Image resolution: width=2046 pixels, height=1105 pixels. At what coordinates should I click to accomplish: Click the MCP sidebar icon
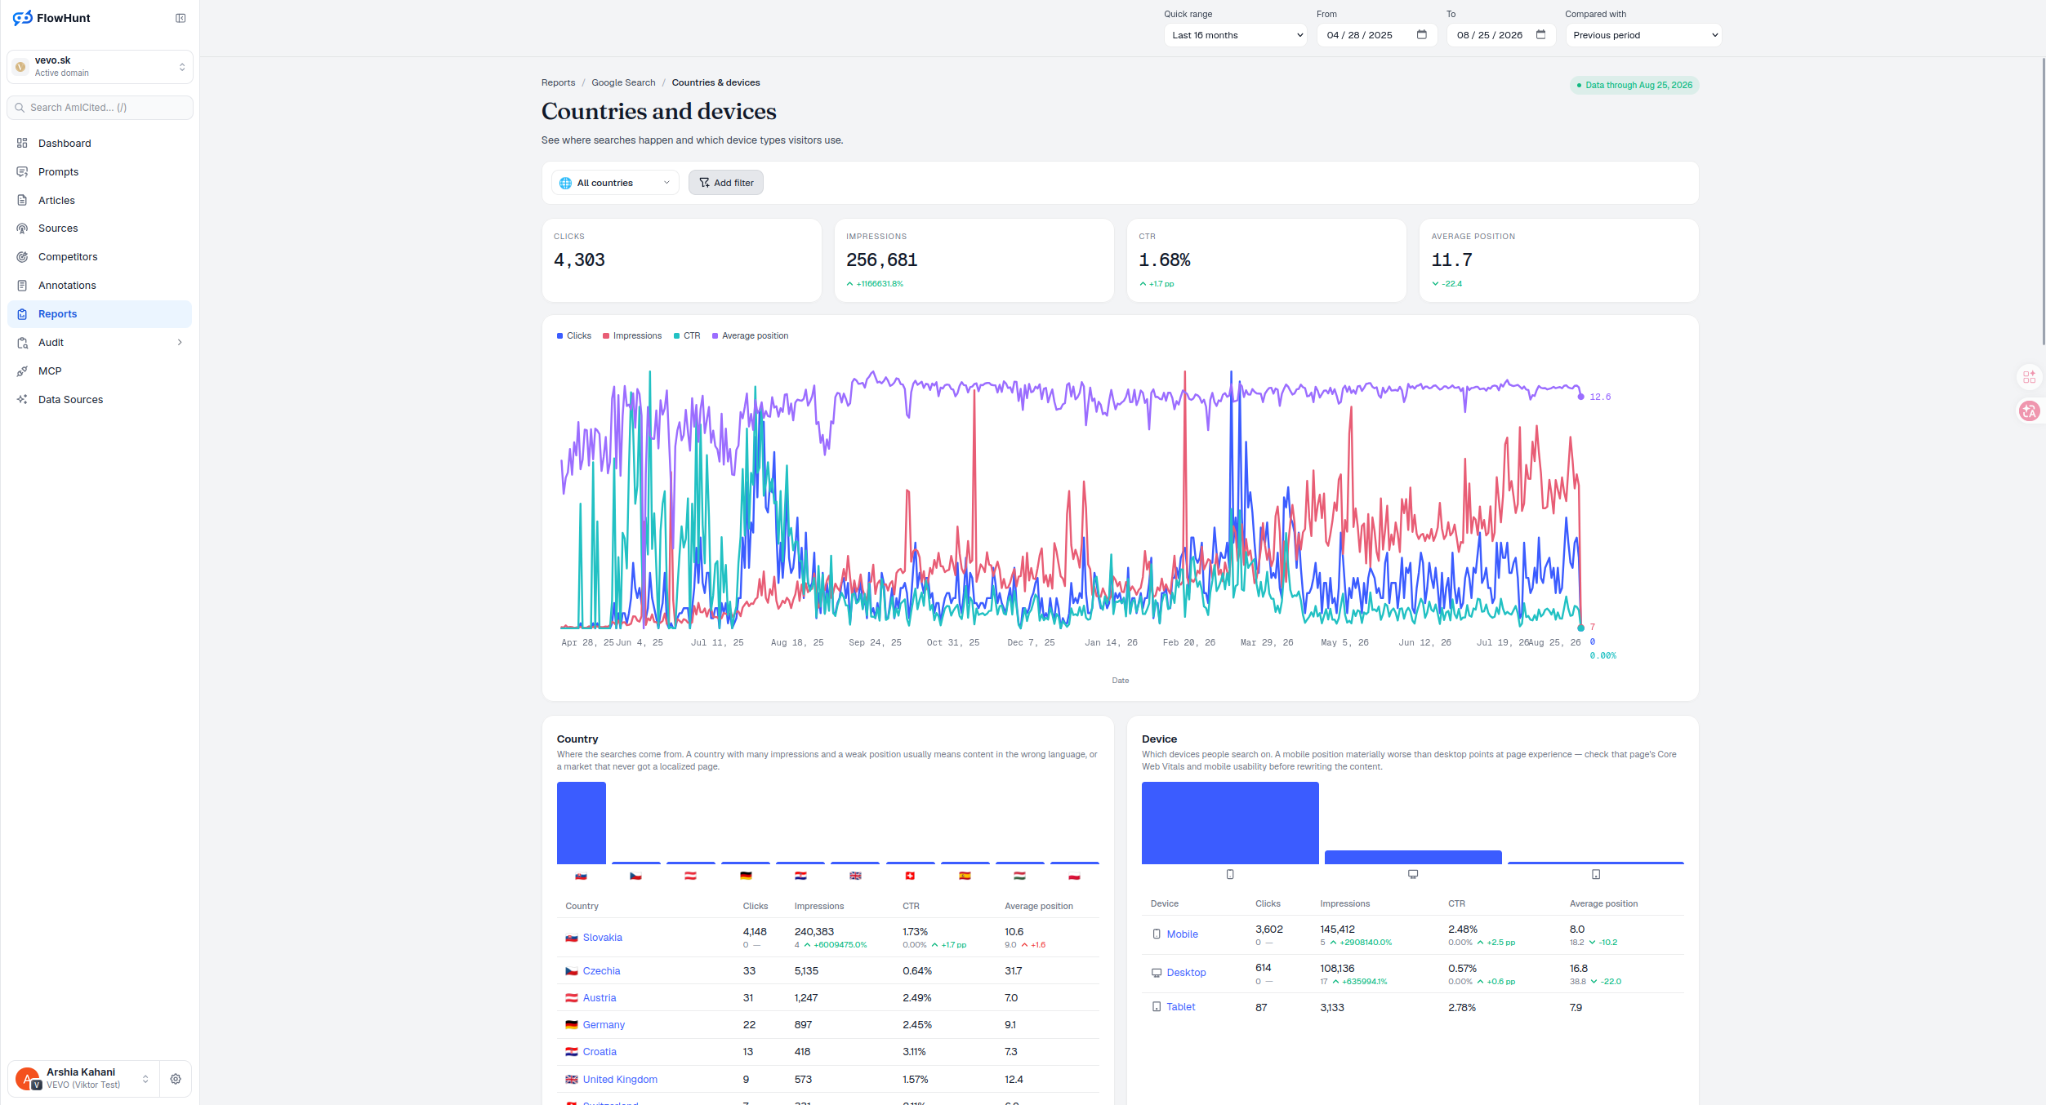(x=22, y=371)
